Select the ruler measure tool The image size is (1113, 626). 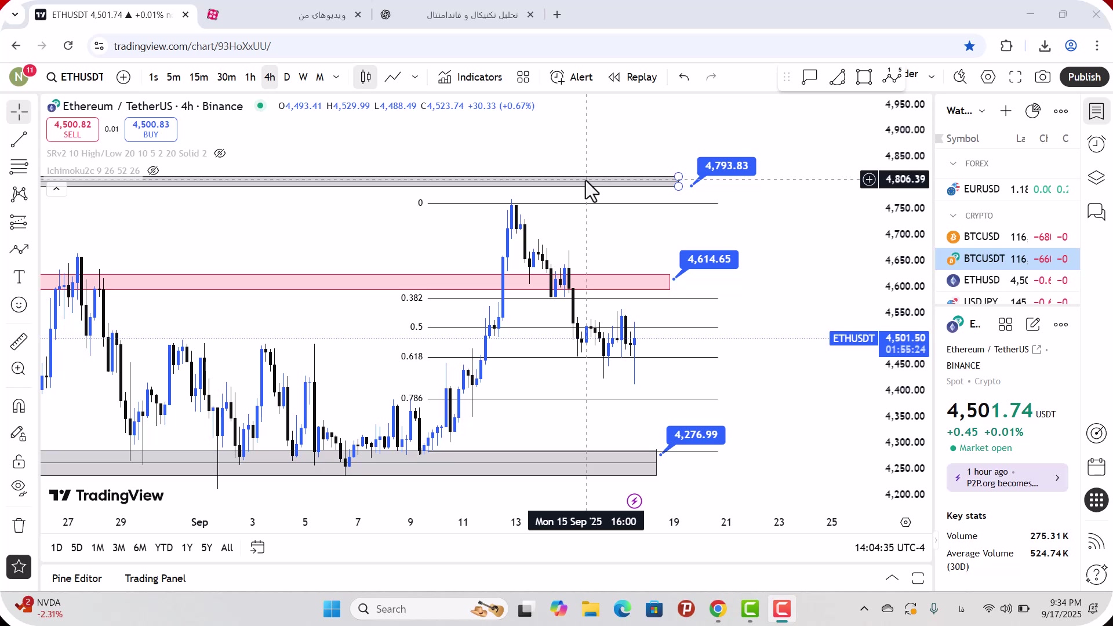(x=19, y=341)
